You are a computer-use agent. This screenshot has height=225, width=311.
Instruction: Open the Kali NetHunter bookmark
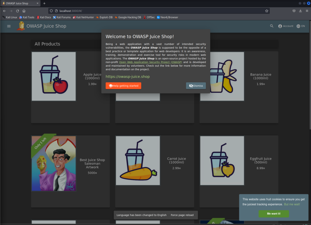point(83,17)
